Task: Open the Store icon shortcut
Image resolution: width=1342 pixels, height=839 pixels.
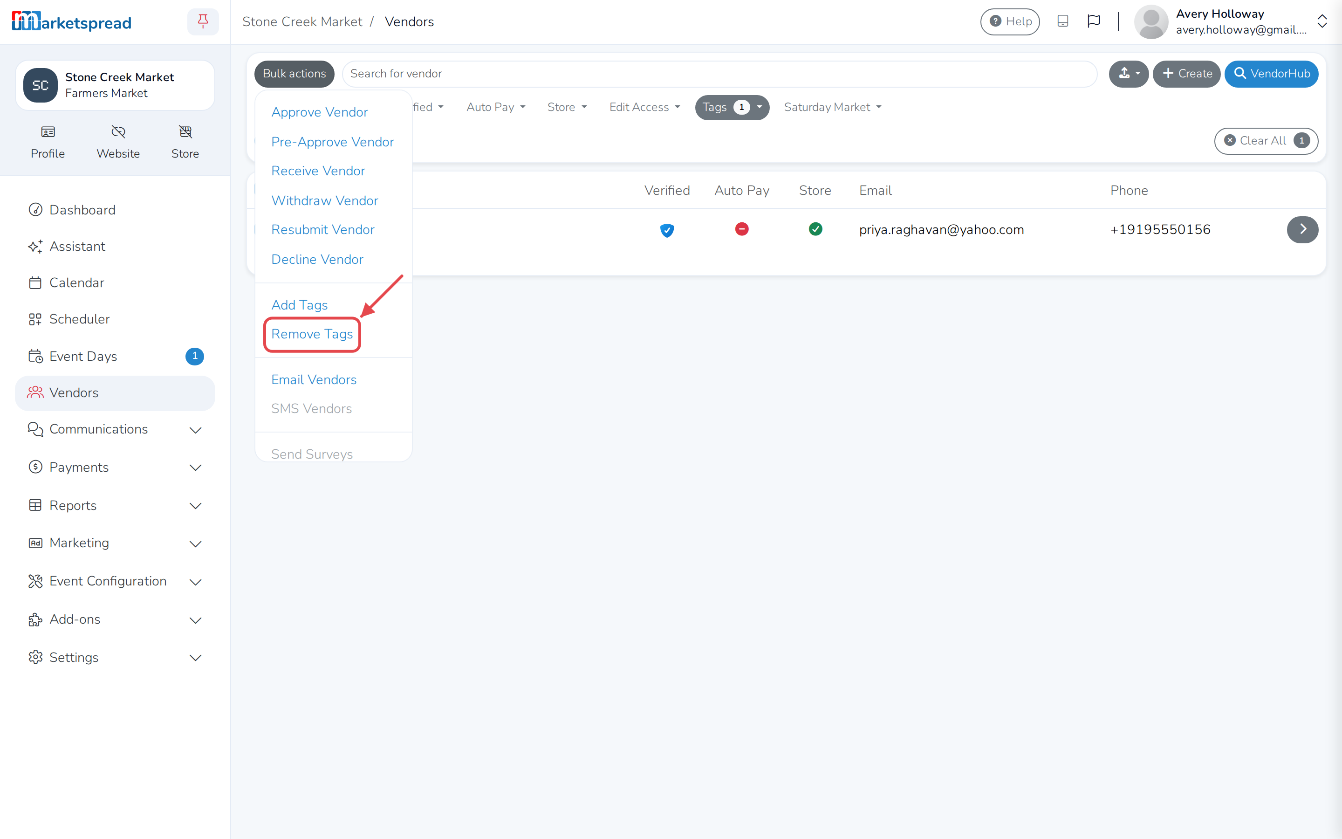Action: click(185, 142)
